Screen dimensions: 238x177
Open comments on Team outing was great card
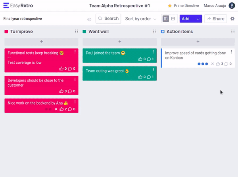point(149,77)
